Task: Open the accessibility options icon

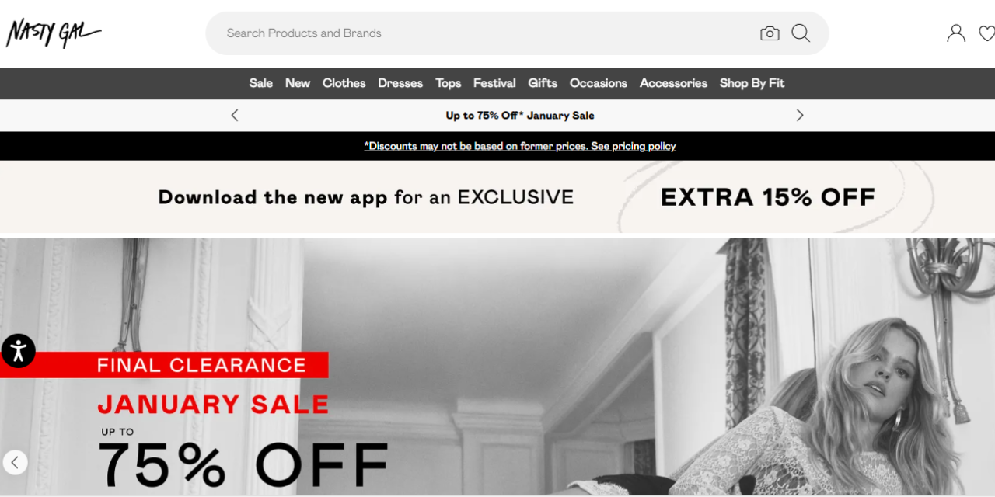Action: [18, 351]
